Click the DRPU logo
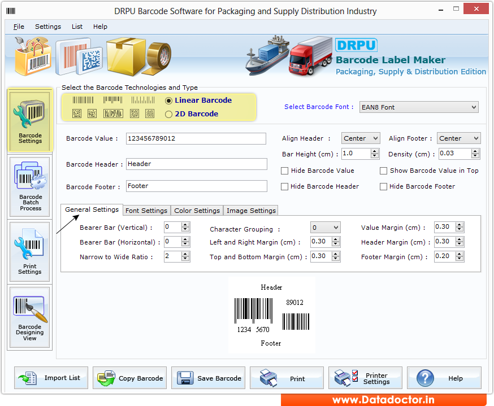This screenshot has width=494, height=406. (356, 45)
